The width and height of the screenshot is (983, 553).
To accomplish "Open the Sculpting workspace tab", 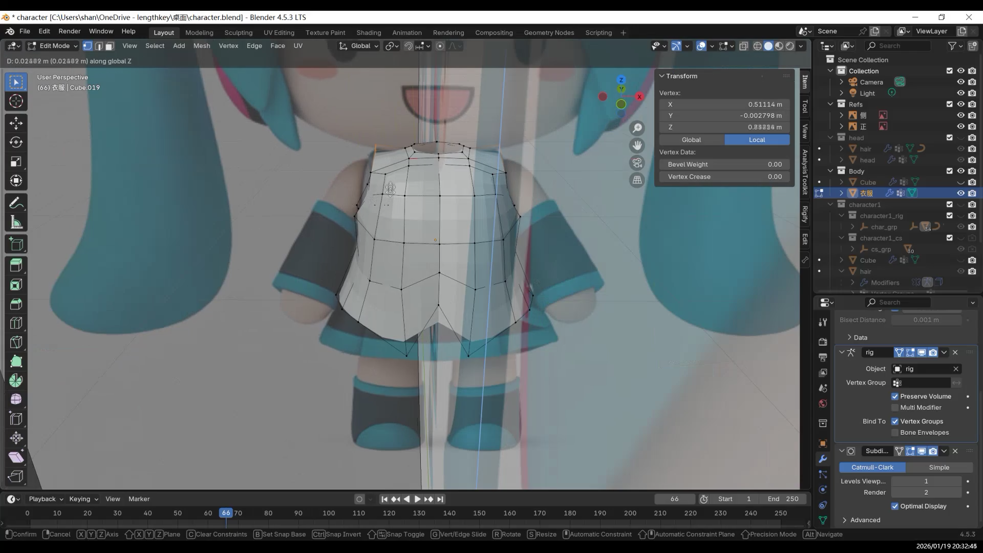I will (238, 32).
